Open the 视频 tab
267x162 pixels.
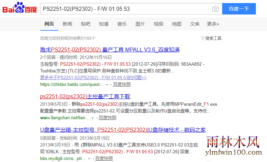point(158,24)
